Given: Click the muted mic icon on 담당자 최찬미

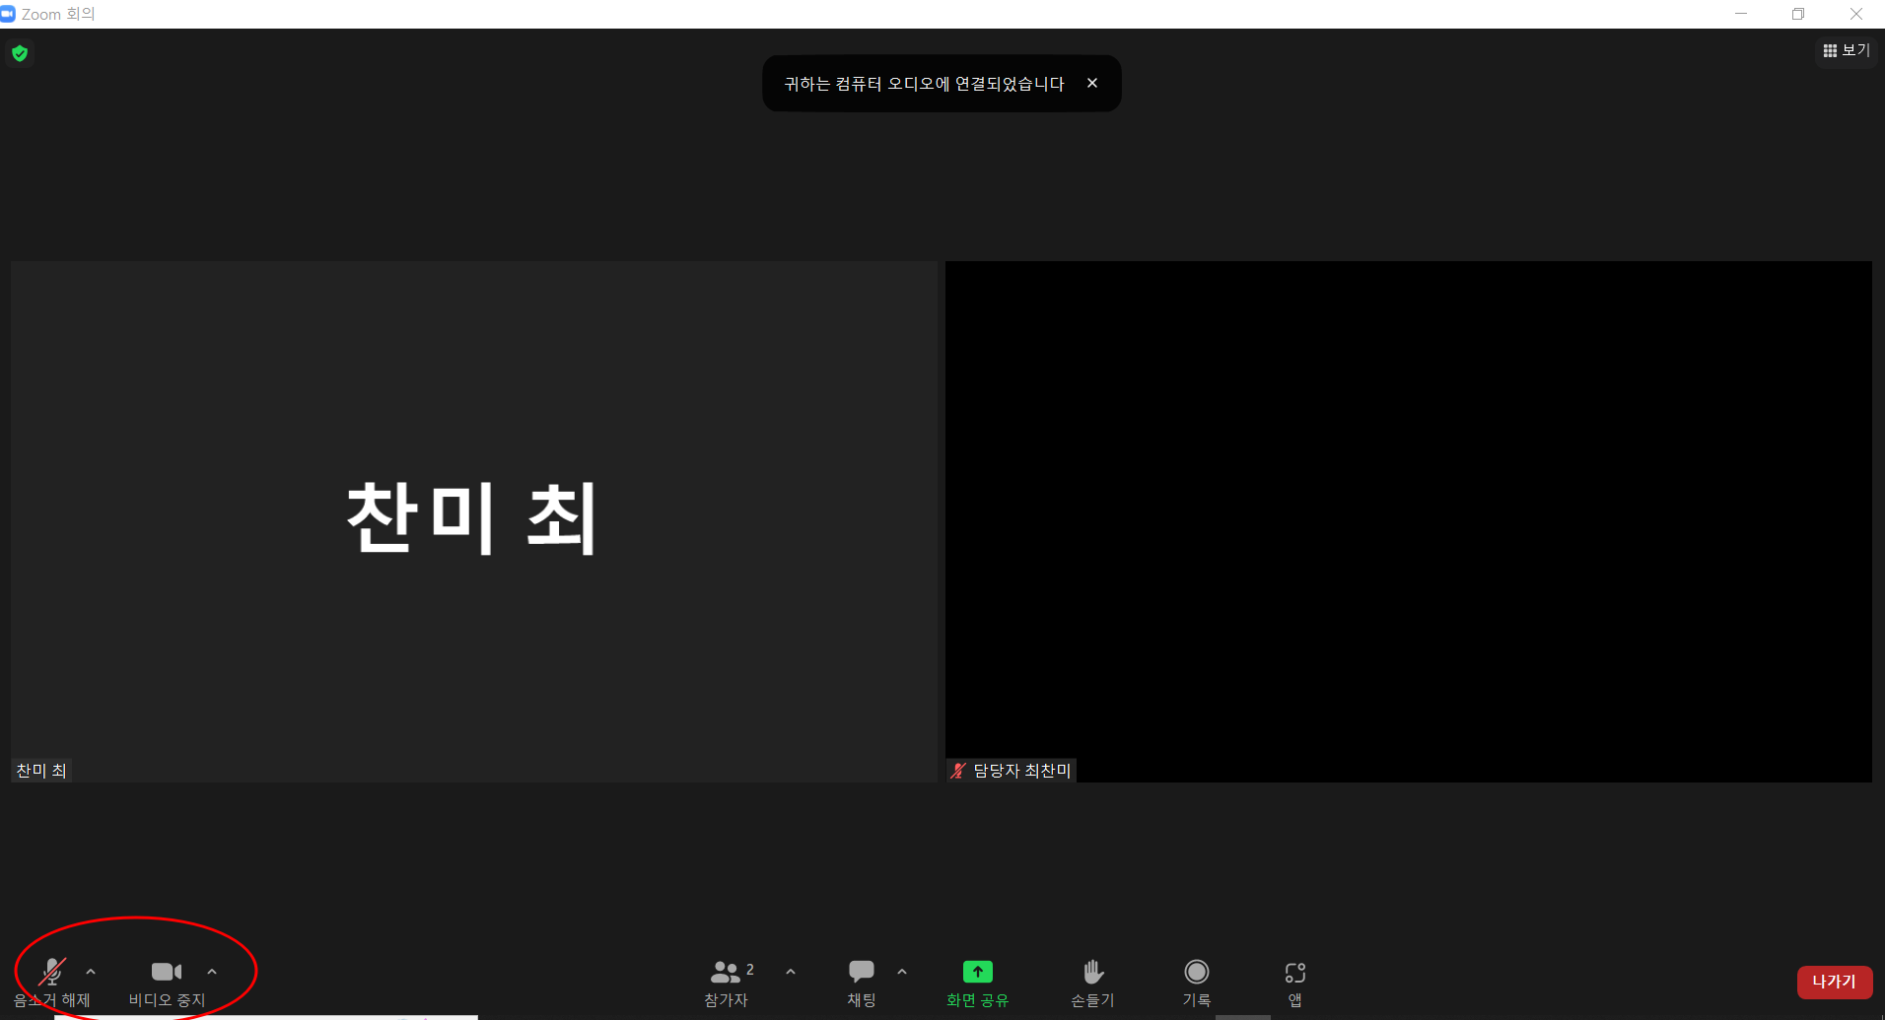Looking at the screenshot, I should coord(958,771).
